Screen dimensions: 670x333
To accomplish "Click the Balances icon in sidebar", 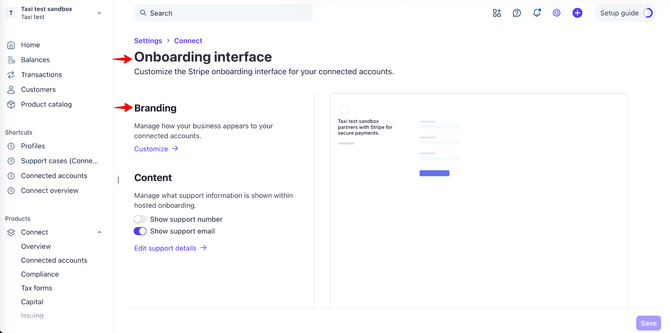I will click(11, 60).
